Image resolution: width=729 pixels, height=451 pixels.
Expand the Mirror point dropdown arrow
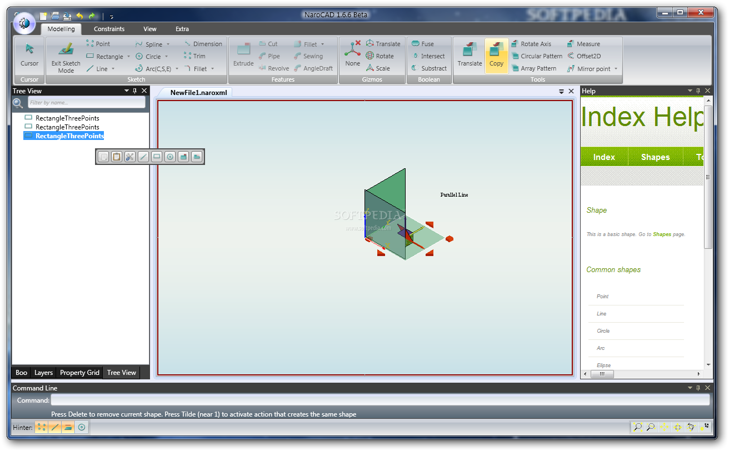[616, 69]
